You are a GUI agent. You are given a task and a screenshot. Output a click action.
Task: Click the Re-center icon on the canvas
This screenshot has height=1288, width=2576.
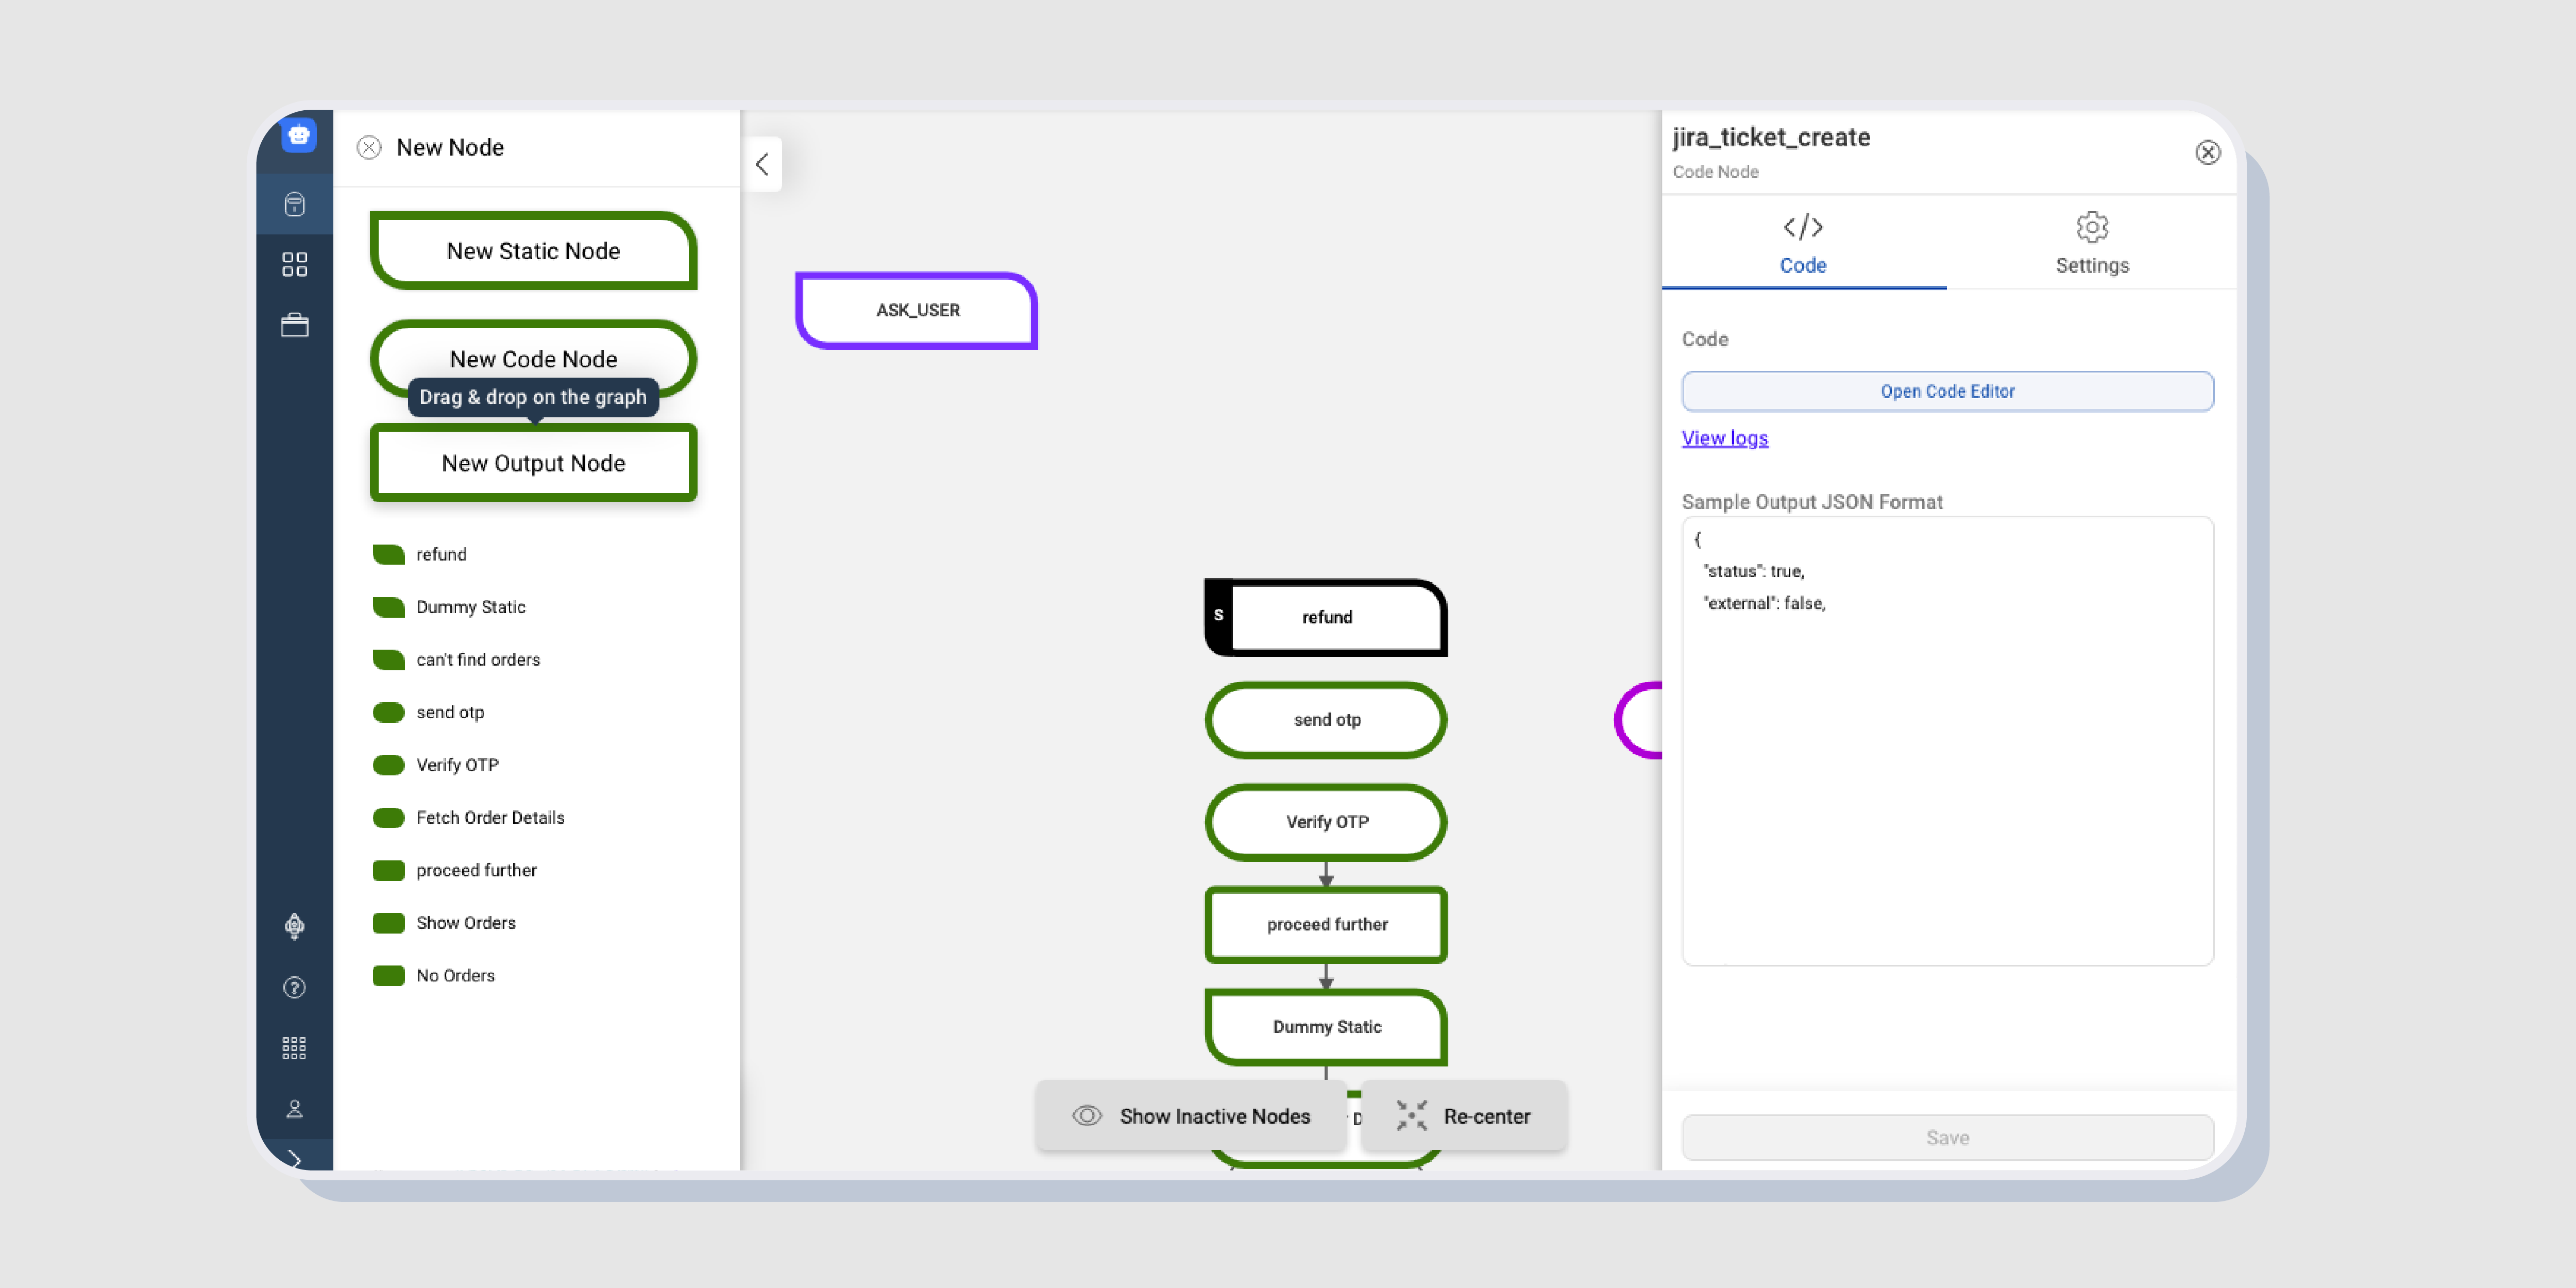tap(1412, 1116)
